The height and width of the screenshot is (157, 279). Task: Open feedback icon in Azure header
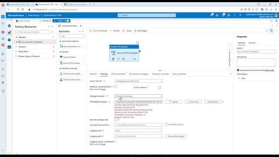click(240, 15)
